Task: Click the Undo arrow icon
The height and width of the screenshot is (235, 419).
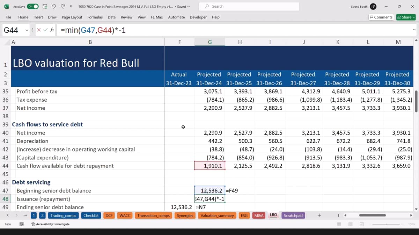Action: tap(54, 6)
